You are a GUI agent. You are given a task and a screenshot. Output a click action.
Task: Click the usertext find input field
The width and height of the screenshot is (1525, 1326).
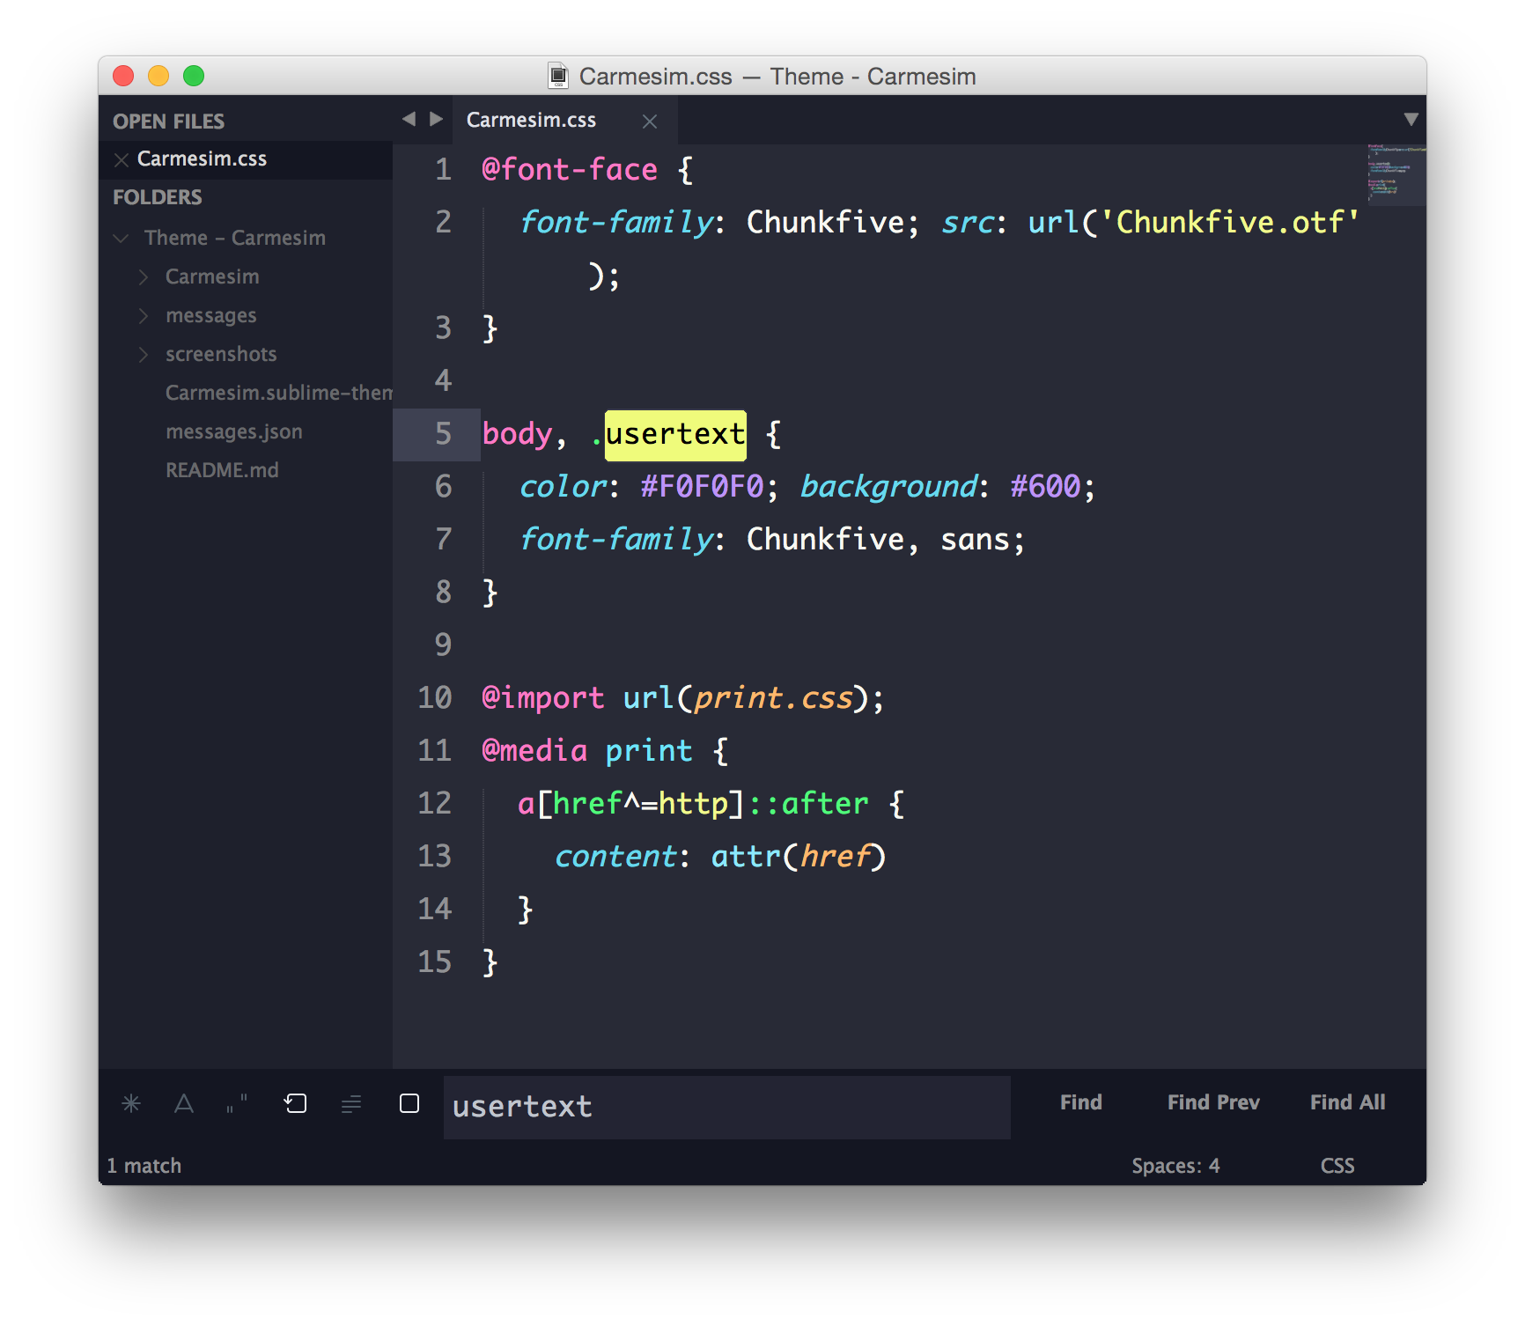(727, 1107)
